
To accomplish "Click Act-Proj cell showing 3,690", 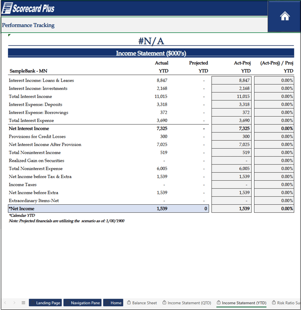I will [x=231, y=121].
